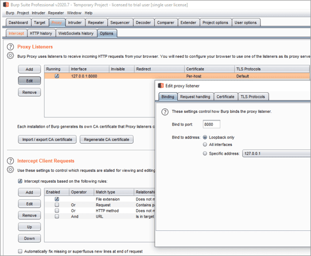The image size is (311, 256).
Task: Open TLS Protocols tab in dialog
Action: (253, 97)
